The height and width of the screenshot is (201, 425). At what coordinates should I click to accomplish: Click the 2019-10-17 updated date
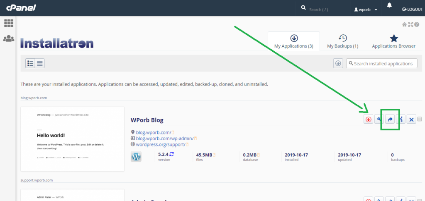(x=349, y=155)
